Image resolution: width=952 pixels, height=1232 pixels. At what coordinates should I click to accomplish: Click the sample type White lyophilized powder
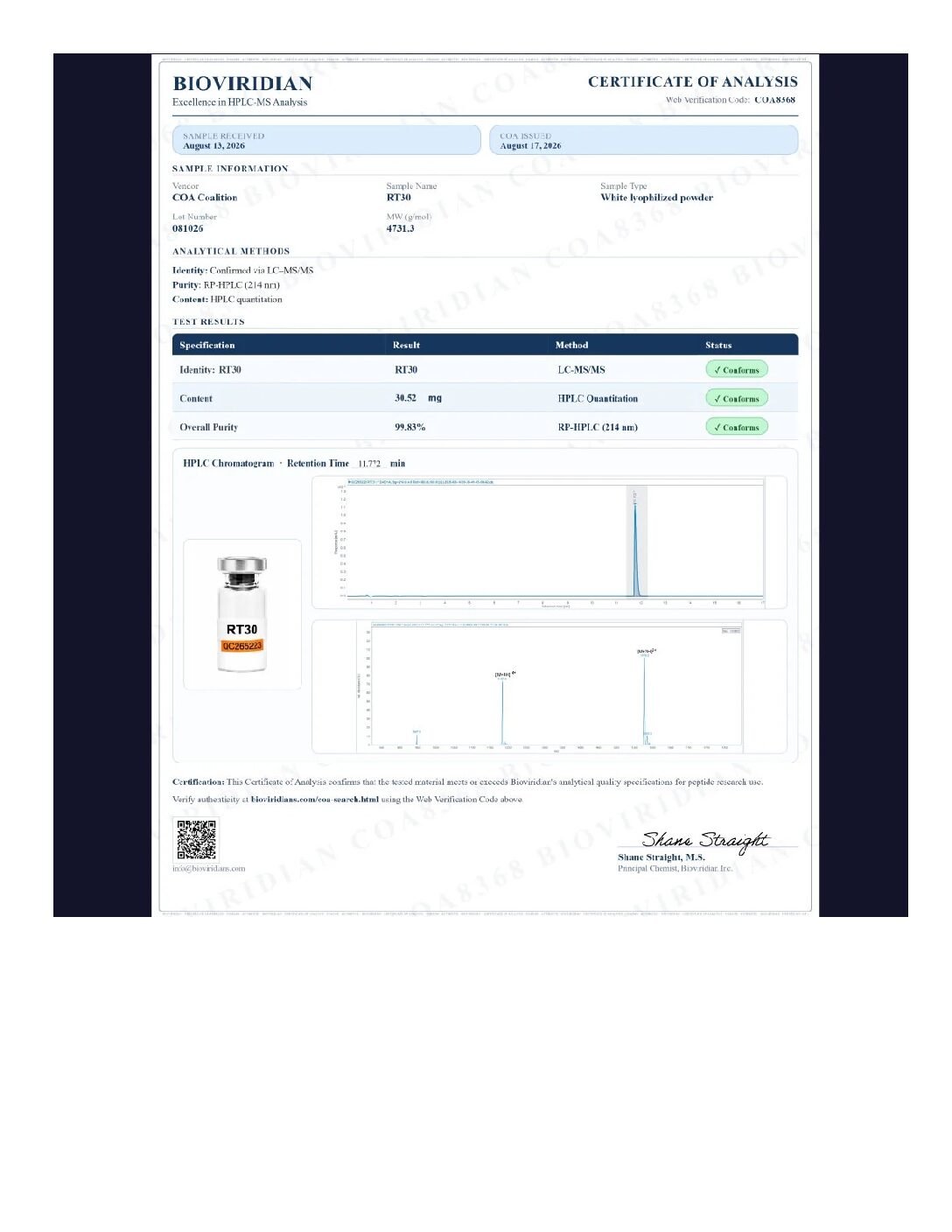tap(657, 198)
